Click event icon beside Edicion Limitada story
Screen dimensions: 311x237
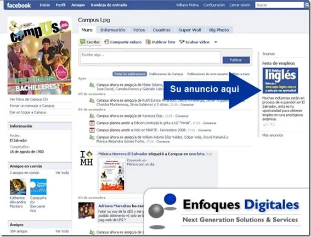pos(92,123)
